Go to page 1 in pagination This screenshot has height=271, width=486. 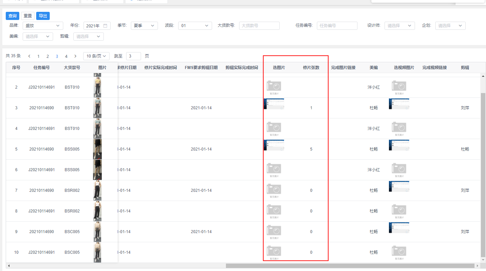click(39, 57)
